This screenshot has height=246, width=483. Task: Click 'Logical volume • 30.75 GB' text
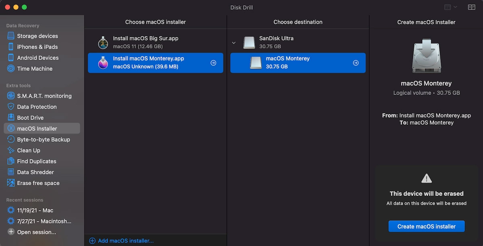[x=426, y=93]
